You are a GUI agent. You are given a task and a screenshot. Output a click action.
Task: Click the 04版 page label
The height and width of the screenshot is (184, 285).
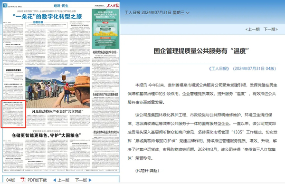10,180
